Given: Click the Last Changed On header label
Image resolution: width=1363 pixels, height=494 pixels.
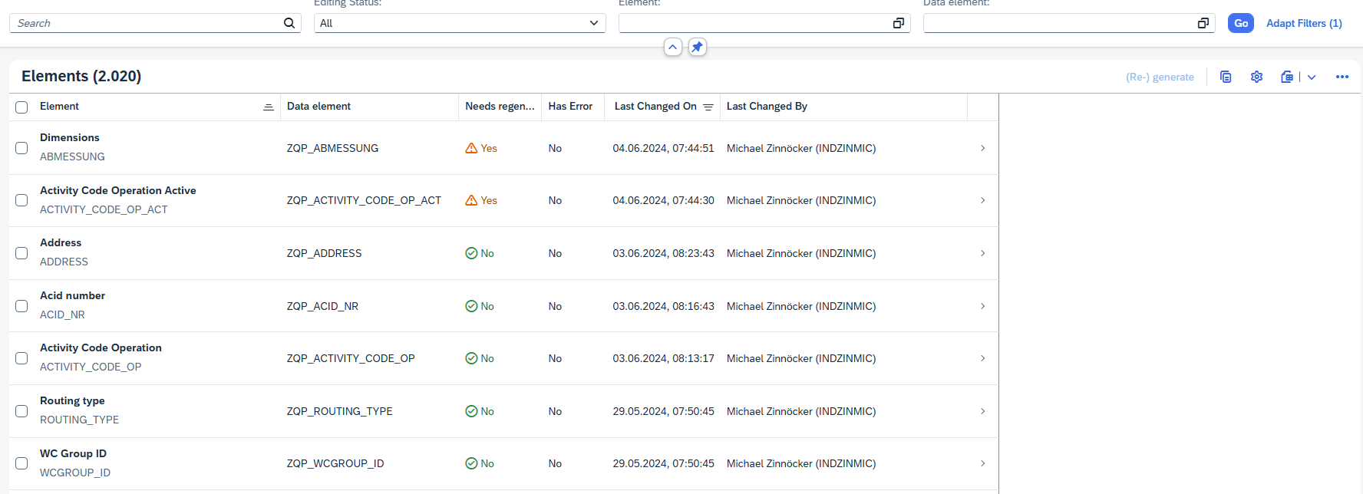Looking at the screenshot, I should click(x=655, y=107).
